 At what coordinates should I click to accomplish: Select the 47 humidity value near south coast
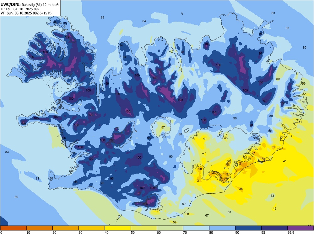[x=158, y=211]
